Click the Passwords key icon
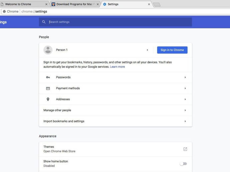Viewport: 230px width, 172px height. point(48,77)
